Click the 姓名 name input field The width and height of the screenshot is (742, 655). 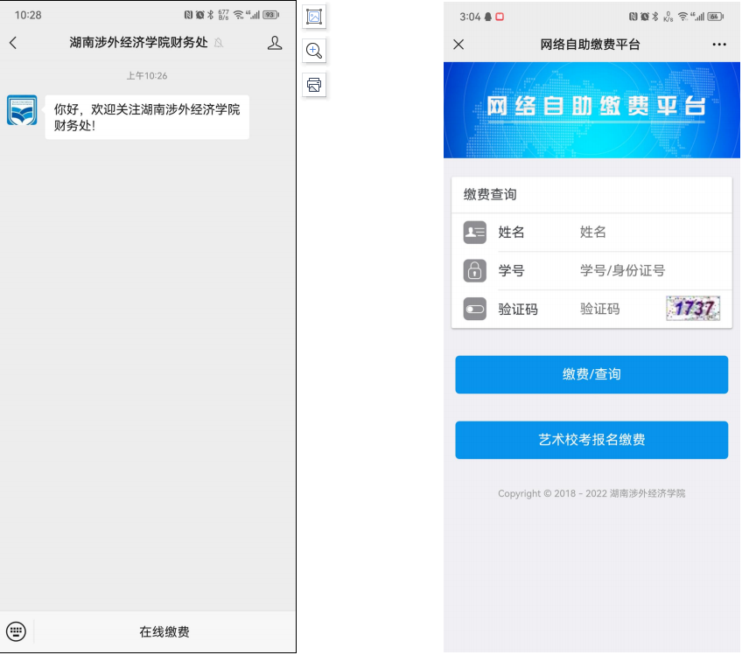coord(647,233)
